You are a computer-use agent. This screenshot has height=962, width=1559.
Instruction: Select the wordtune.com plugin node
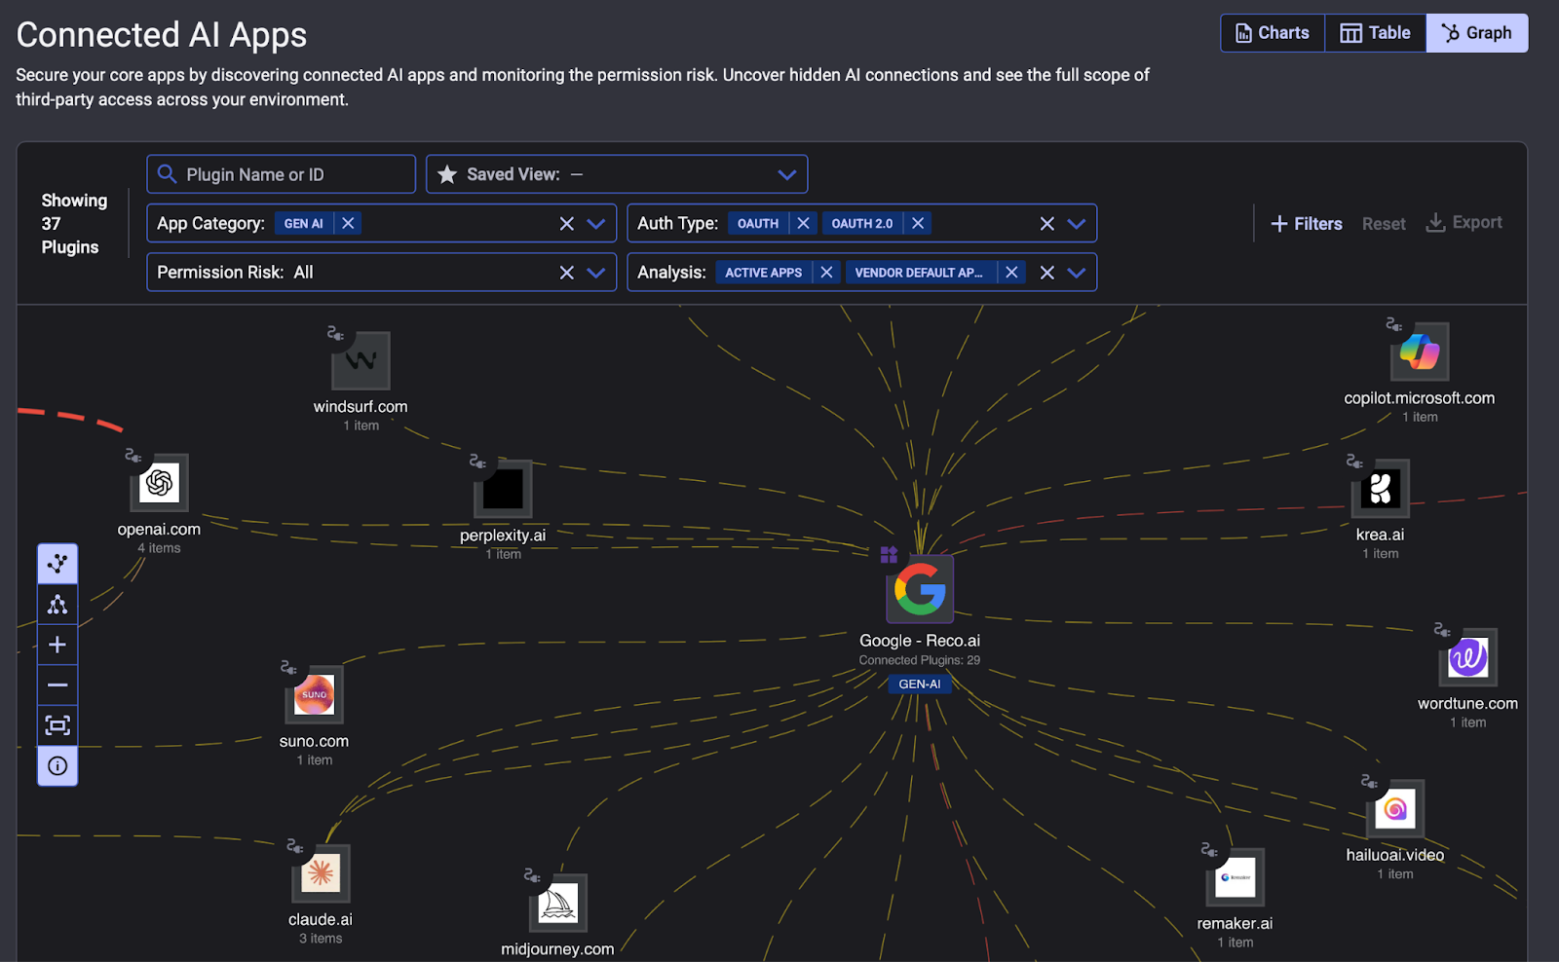pos(1468,657)
